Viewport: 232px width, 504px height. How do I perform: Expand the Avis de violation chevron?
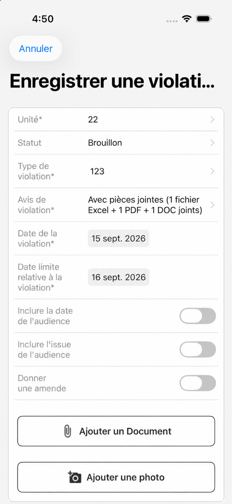(x=212, y=205)
